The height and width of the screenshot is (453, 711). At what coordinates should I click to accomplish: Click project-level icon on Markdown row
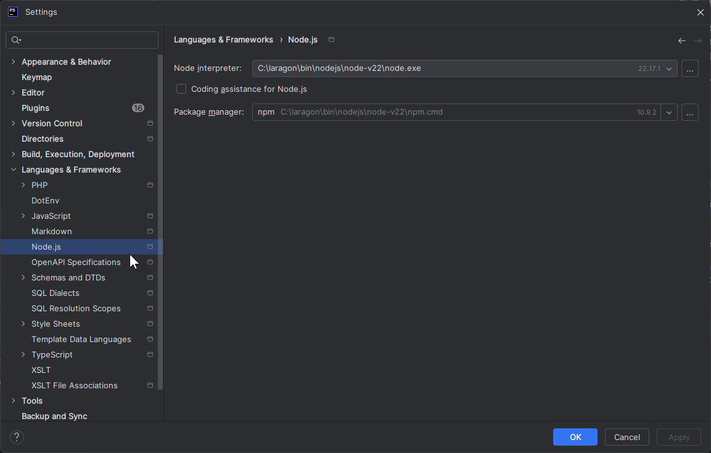click(x=150, y=231)
